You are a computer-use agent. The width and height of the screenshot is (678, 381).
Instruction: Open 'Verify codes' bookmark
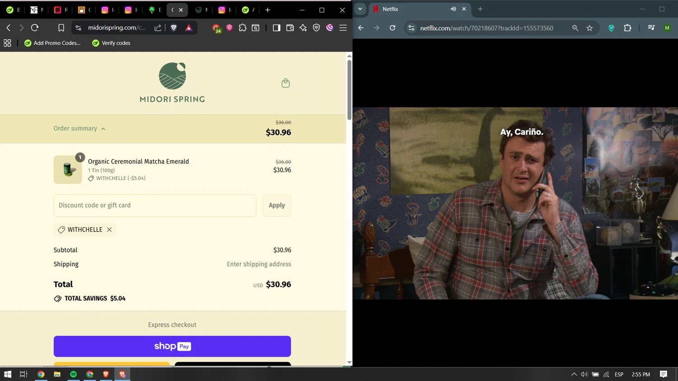pyautogui.click(x=111, y=43)
